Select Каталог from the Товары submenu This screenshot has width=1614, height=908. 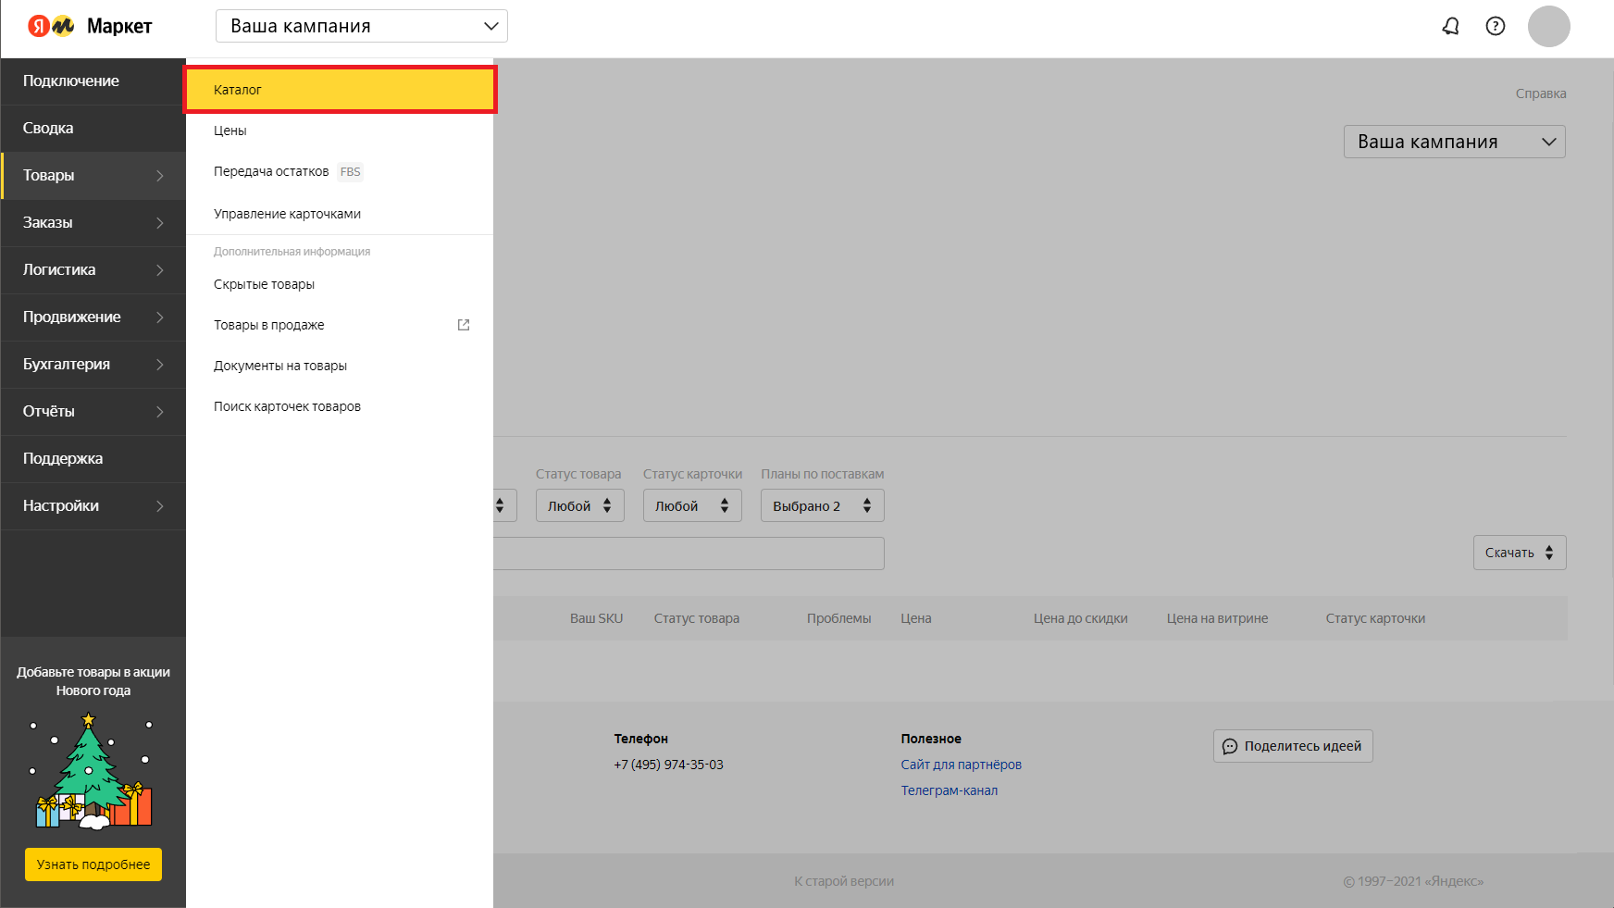tap(340, 90)
